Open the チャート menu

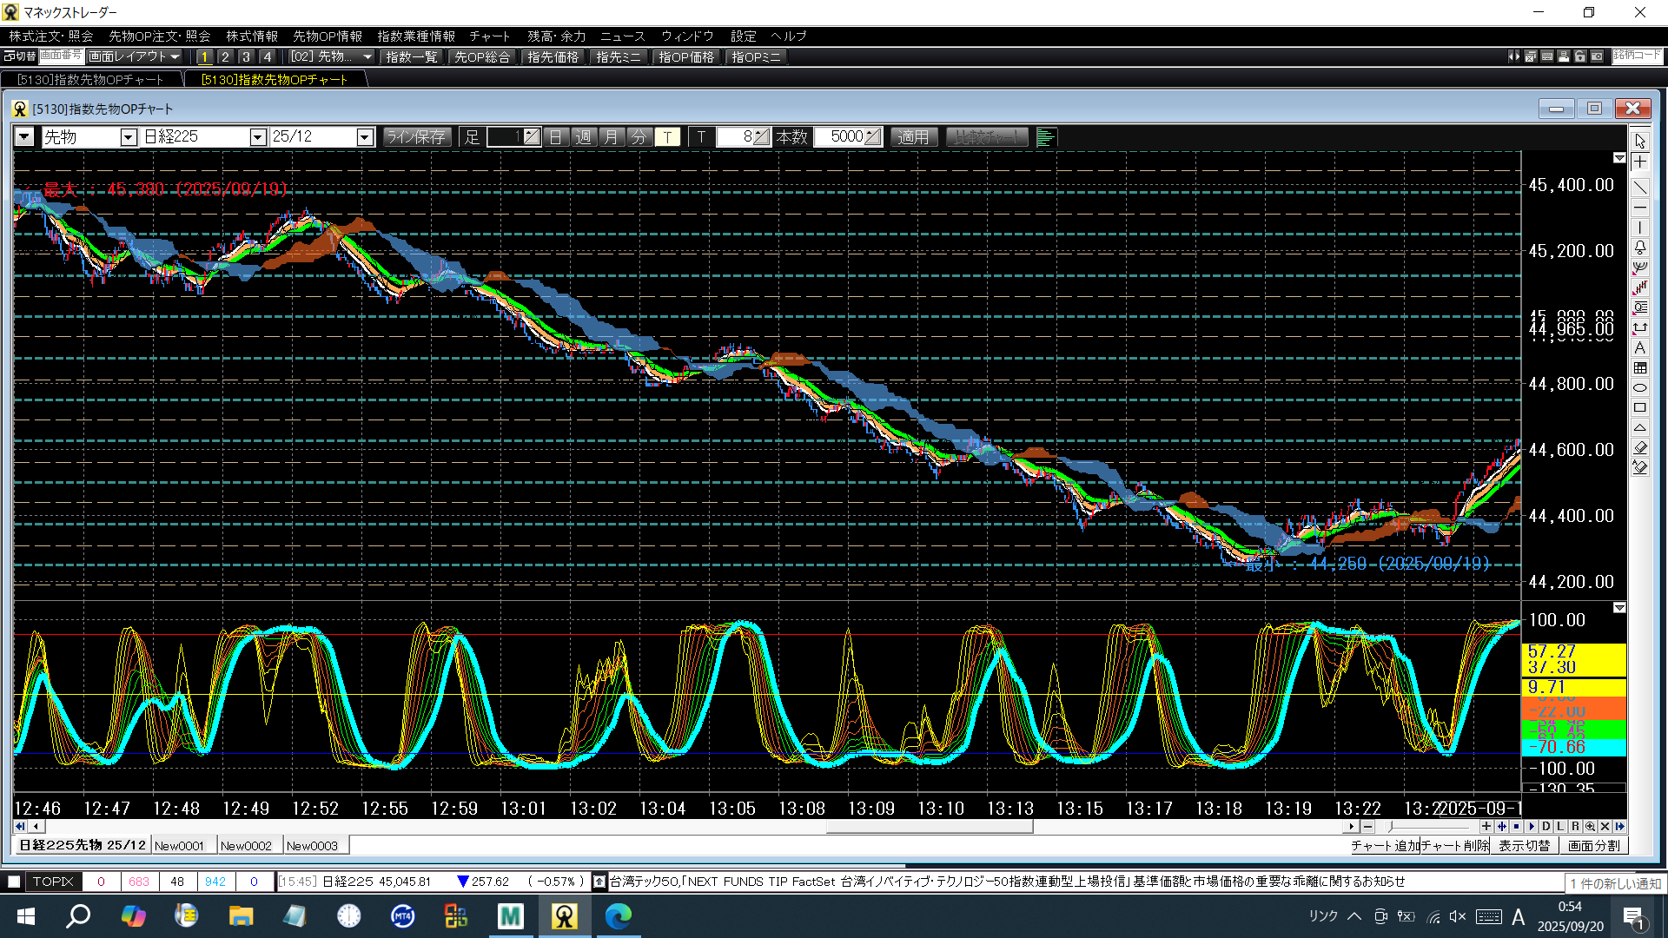click(489, 36)
